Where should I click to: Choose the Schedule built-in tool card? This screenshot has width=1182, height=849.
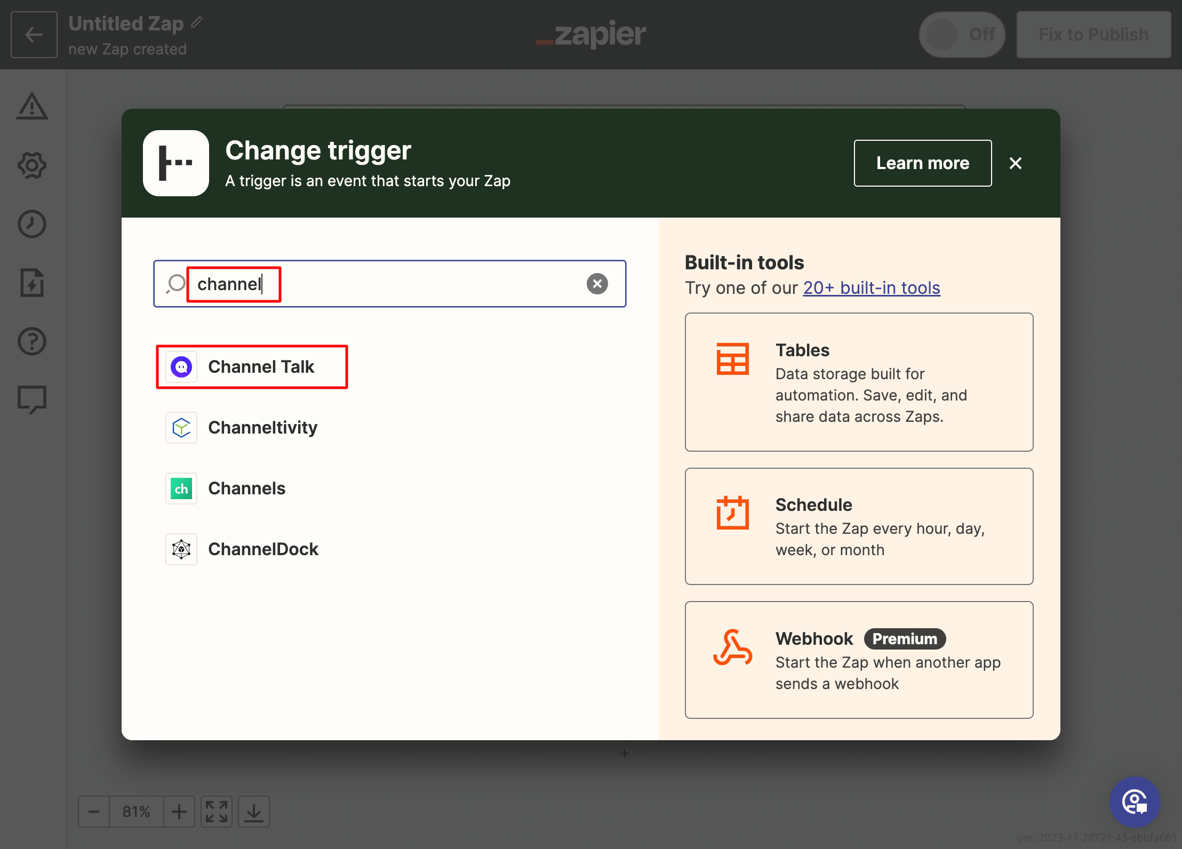(x=859, y=526)
